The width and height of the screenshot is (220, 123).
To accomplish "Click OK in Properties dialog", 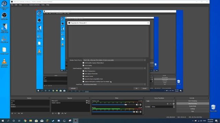I will point(136,88).
